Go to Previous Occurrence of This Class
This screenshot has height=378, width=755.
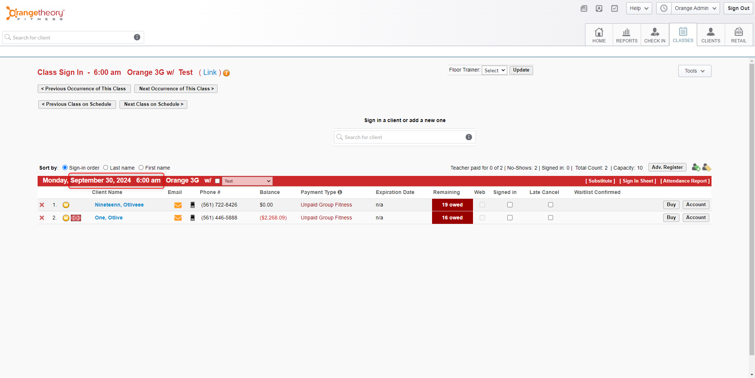[84, 89]
